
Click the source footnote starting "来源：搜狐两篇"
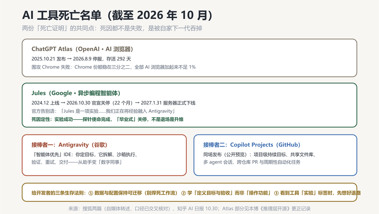189,208
